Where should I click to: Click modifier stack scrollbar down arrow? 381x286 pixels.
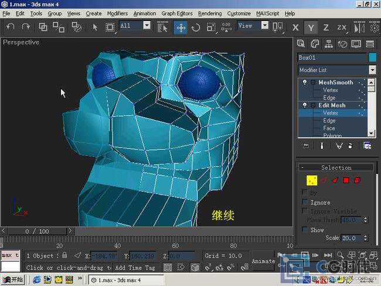[371, 134]
